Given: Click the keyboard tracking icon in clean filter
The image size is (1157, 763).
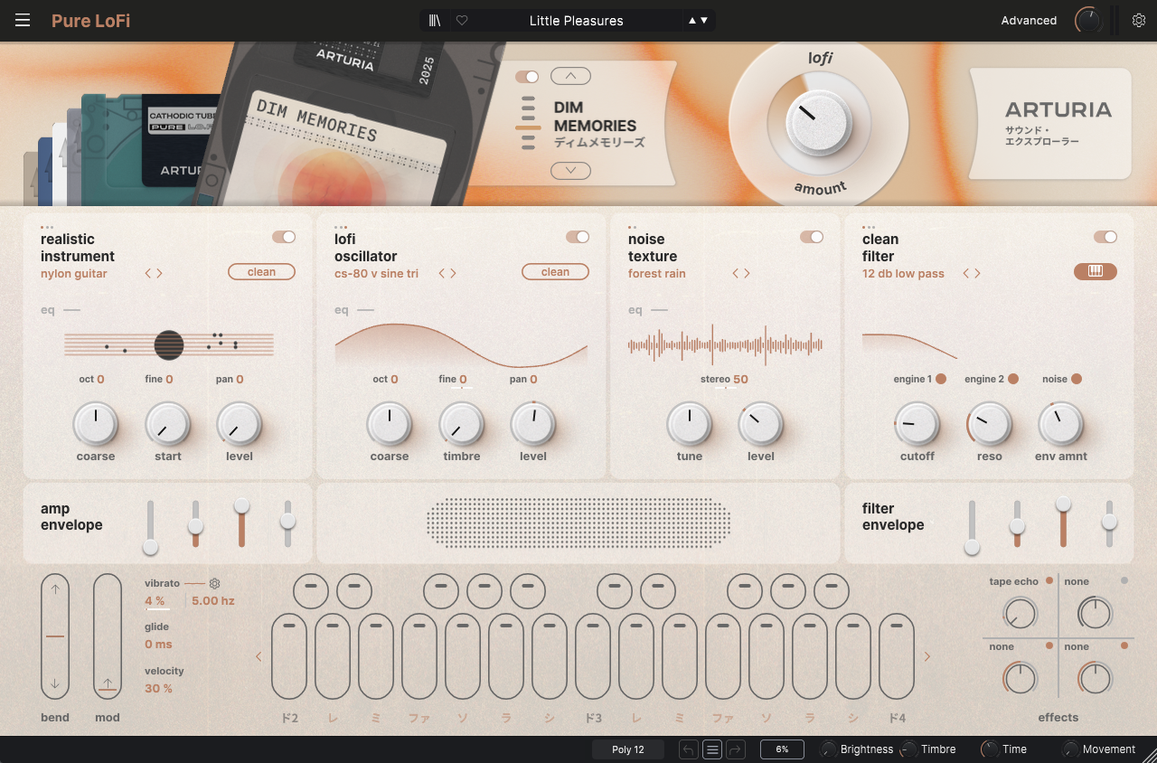Looking at the screenshot, I should coord(1095,272).
